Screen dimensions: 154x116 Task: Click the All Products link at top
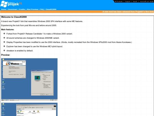(x=119, y=1)
